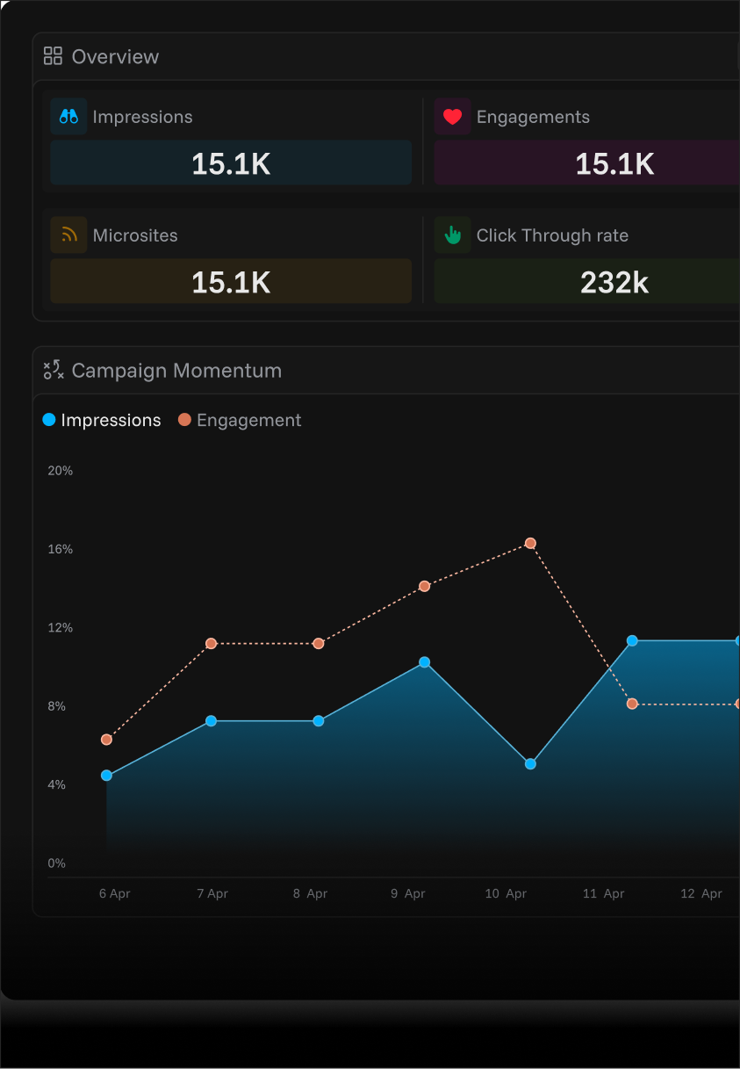Select the Impressions 15.1K value card
740x1069 pixels.
pos(231,163)
